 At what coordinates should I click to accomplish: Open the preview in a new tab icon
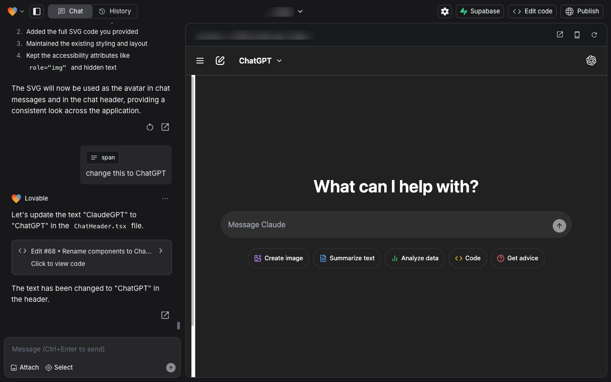click(x=560, y=35)
